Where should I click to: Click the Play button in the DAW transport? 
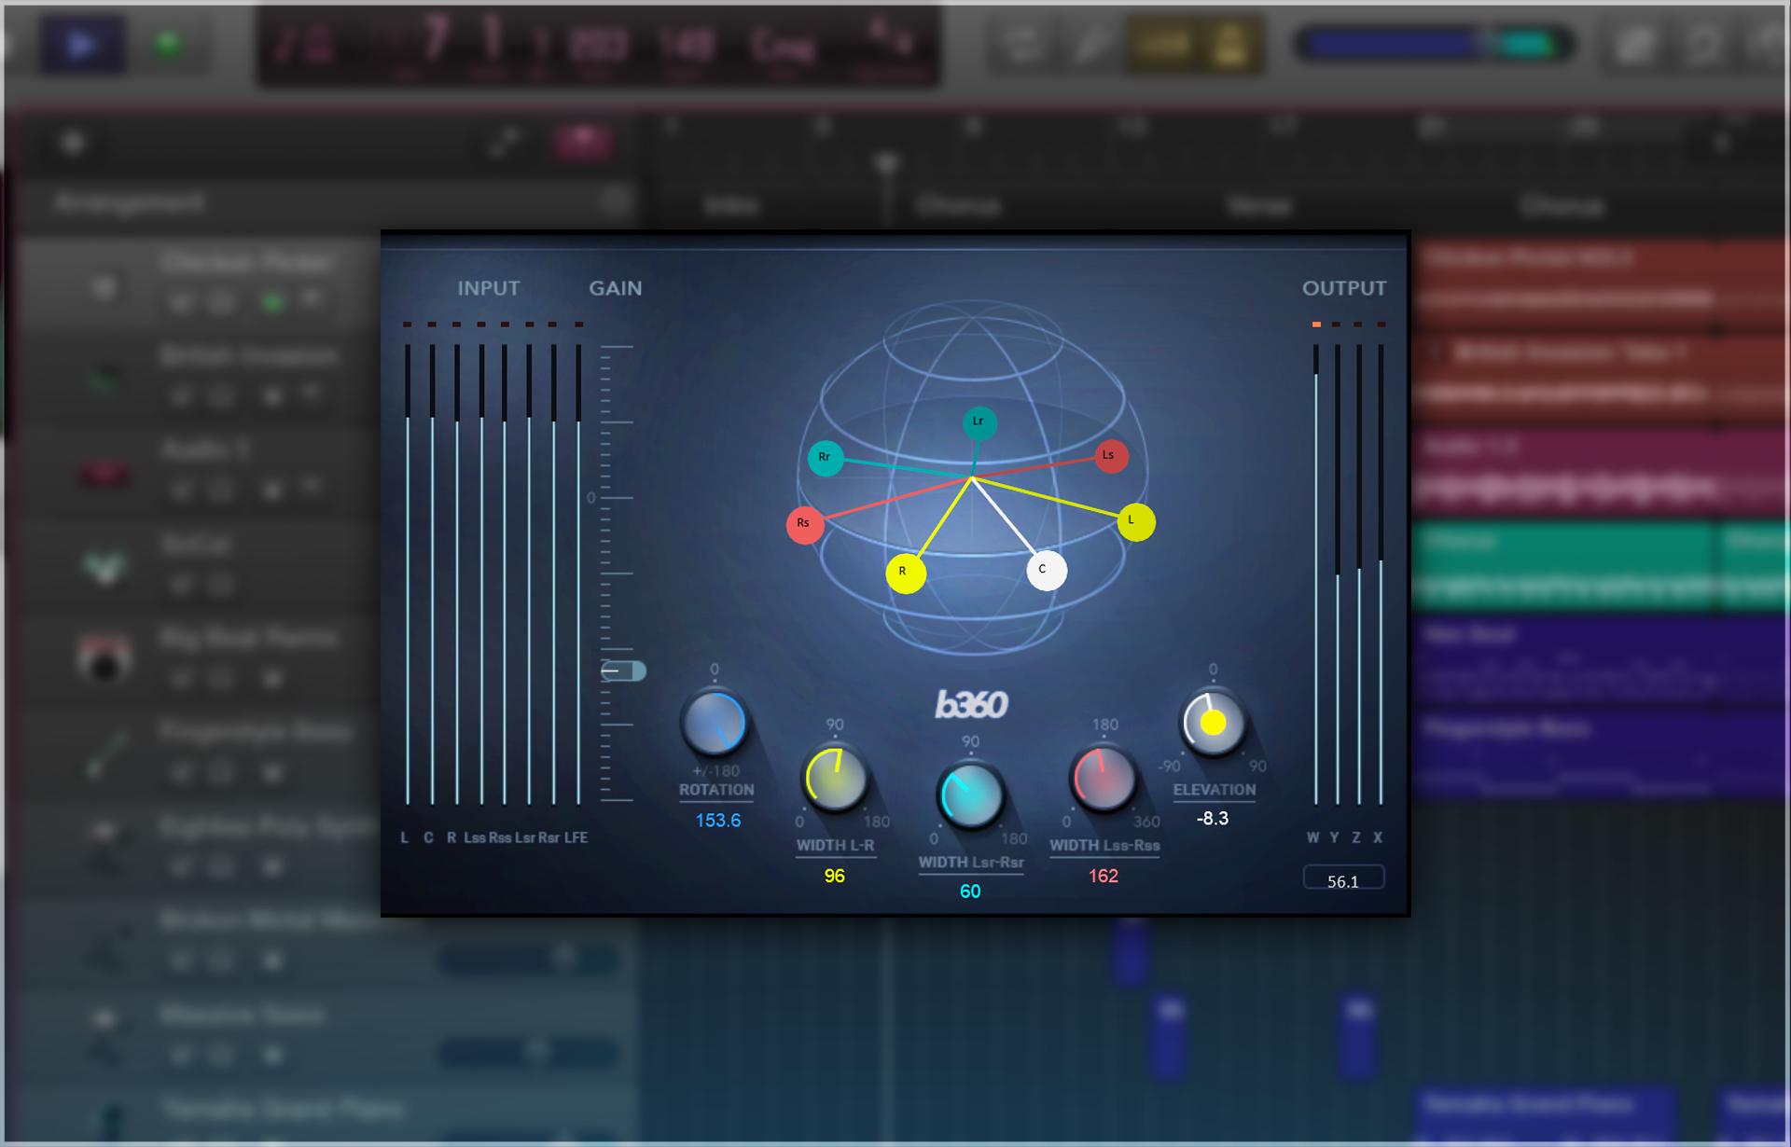[x=82, y=45]
